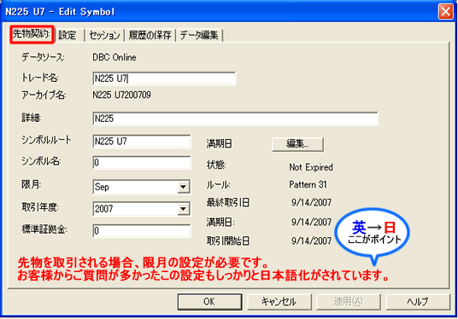
Task: Select the 先物契約 tab
Action: click(x=32, y=34)
